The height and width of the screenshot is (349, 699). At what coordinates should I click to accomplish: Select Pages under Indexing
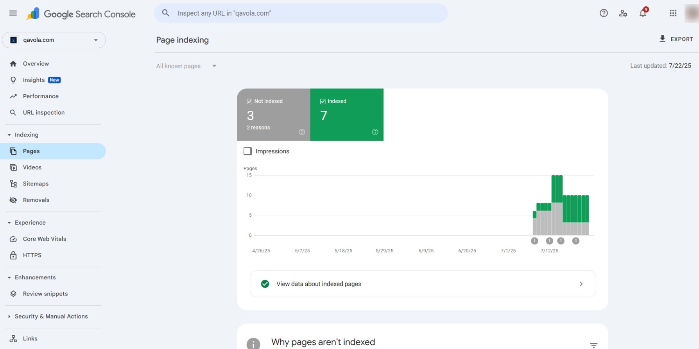point(53,151)
